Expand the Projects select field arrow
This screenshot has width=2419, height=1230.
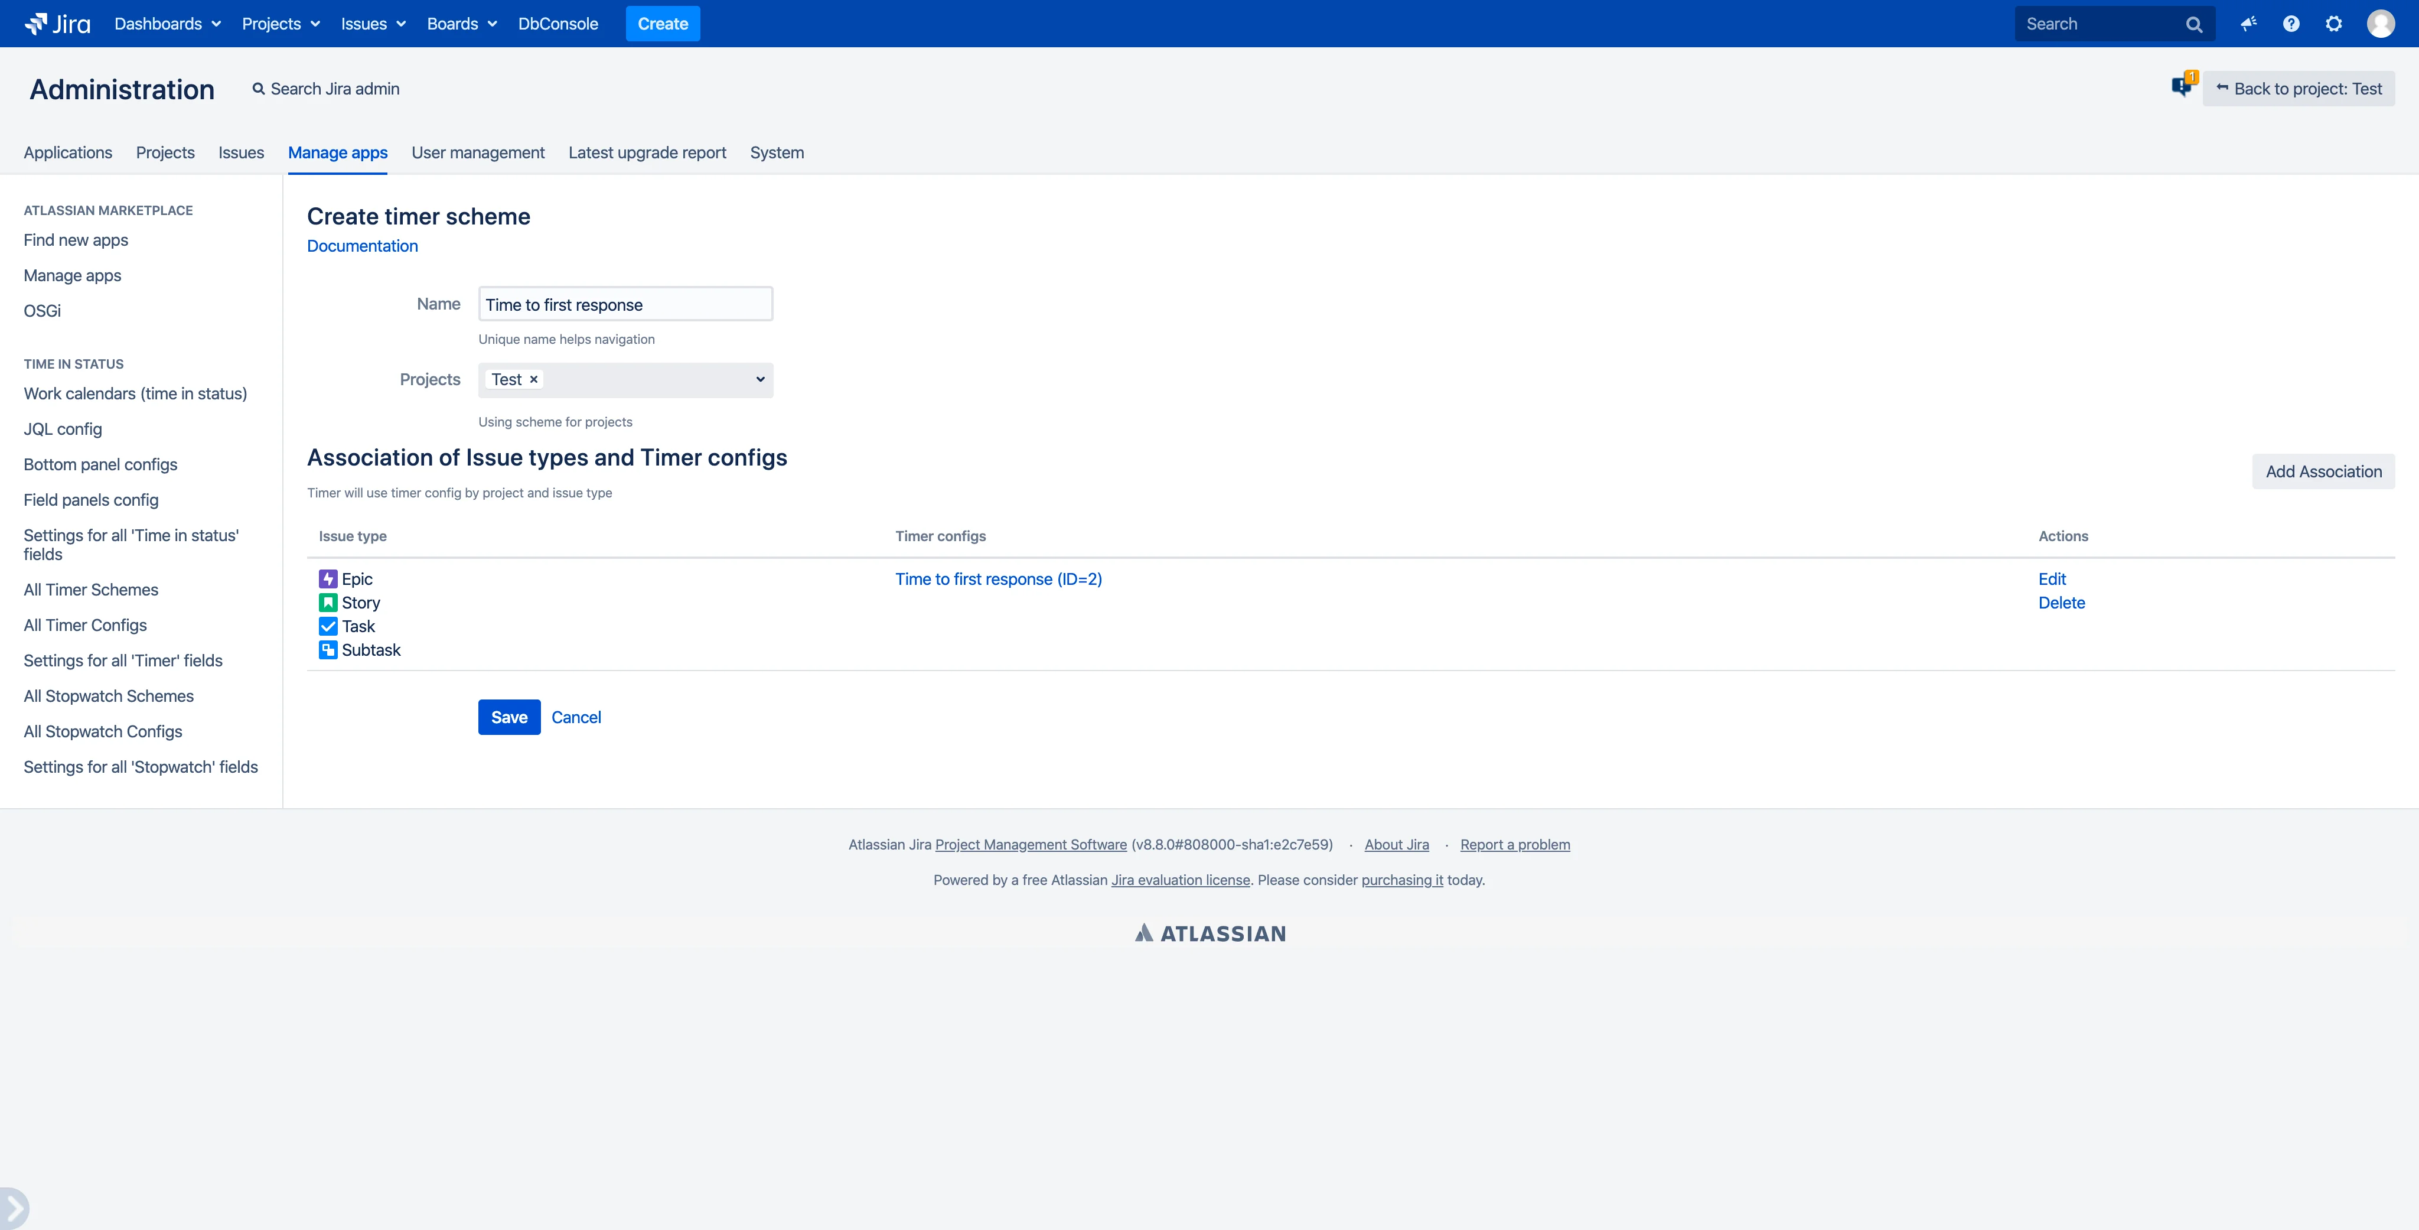759,380
